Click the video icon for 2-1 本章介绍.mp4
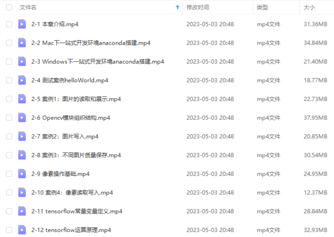Screen dimensions: 334x237 (x=22, y=24)
